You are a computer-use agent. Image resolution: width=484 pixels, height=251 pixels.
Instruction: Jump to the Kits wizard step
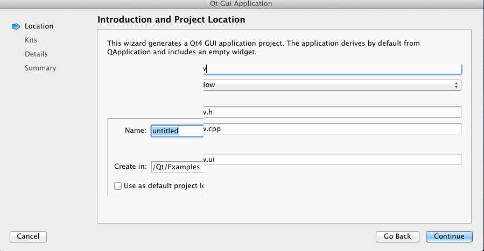tap(31, 40)
